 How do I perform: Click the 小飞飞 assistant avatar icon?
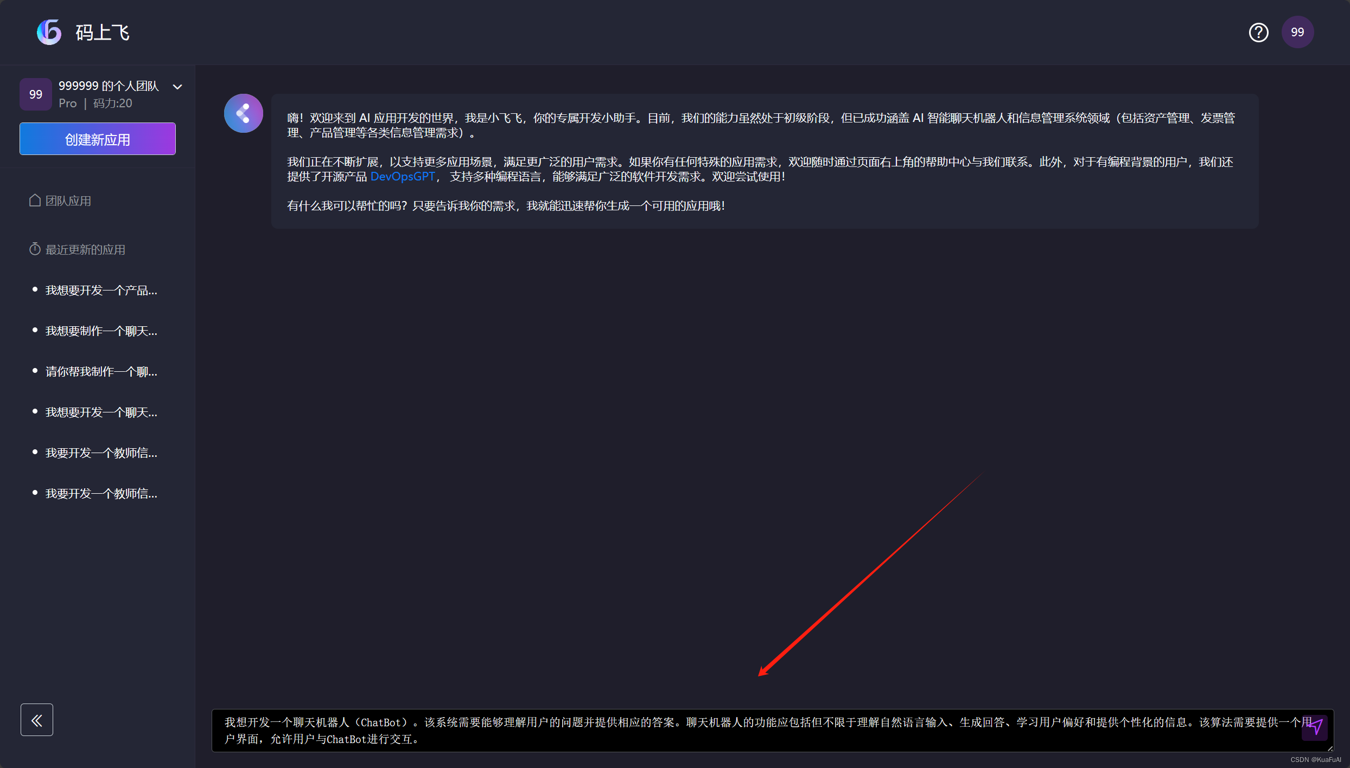click(x=244, y=113)
